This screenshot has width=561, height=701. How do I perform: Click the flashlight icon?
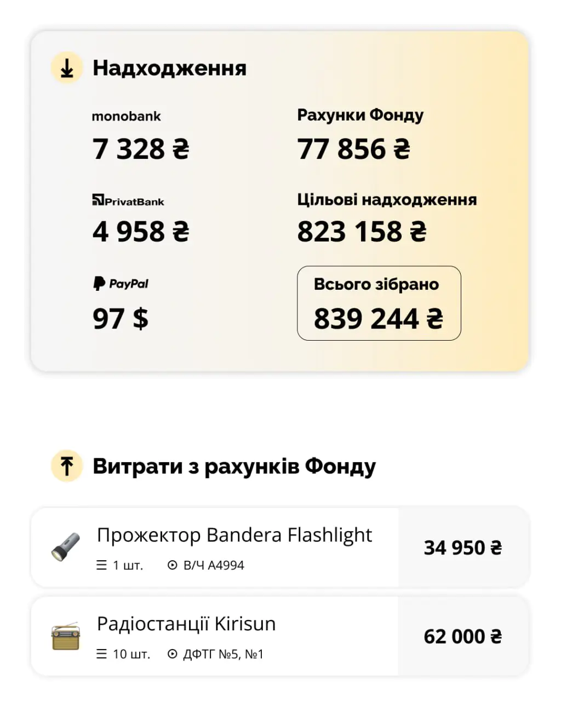(66, 547)
